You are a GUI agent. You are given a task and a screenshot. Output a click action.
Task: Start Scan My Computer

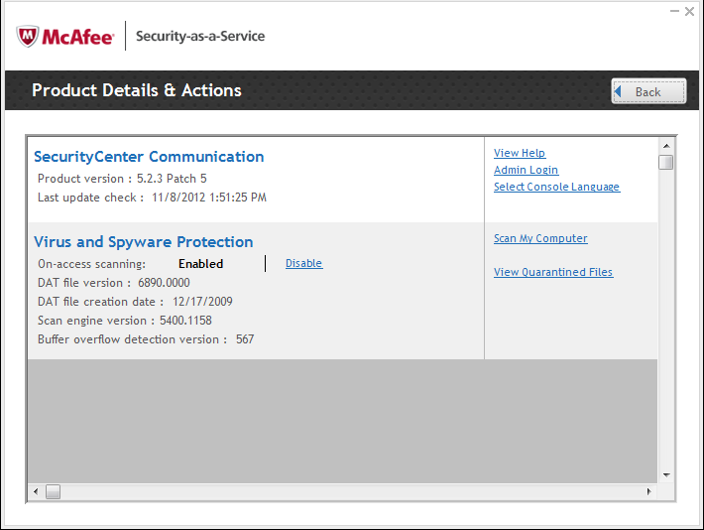(x=540, y=238)
